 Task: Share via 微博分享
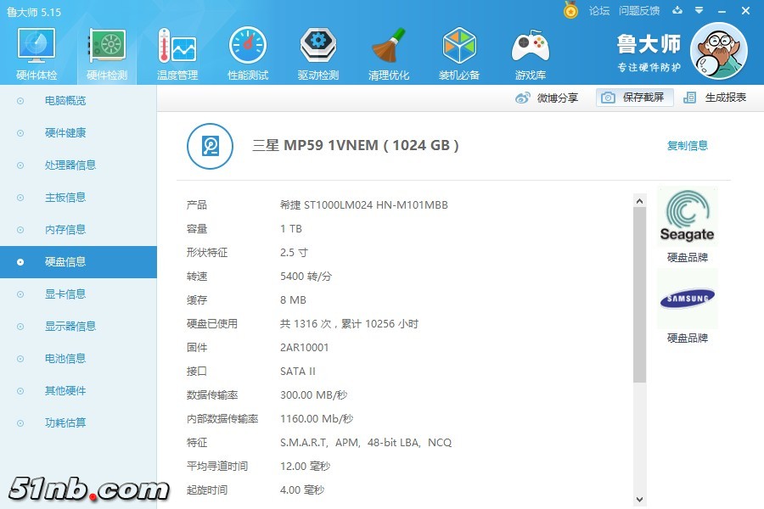click(x=547, y=98)
